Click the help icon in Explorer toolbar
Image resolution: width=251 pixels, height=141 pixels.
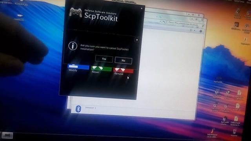(x=201, y=31)
